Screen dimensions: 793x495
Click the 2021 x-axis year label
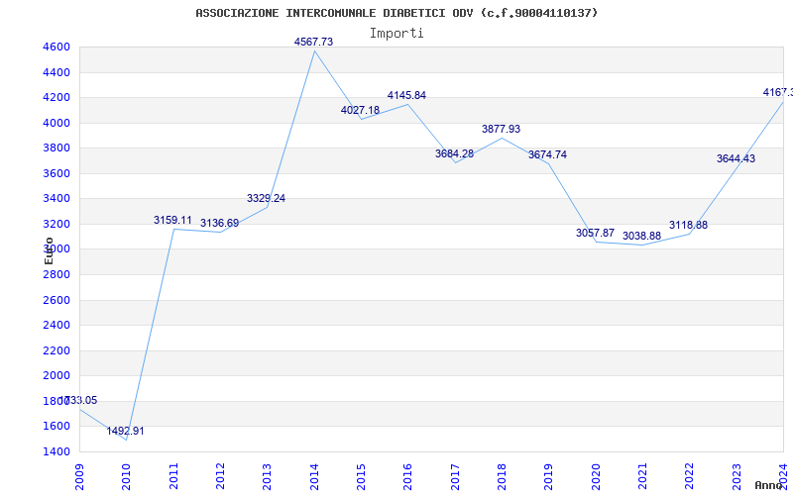pos(642,477)
